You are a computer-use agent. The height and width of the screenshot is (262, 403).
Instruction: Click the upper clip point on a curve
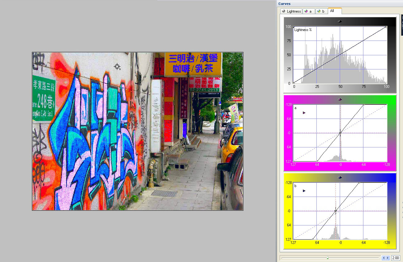coord(364,105)
